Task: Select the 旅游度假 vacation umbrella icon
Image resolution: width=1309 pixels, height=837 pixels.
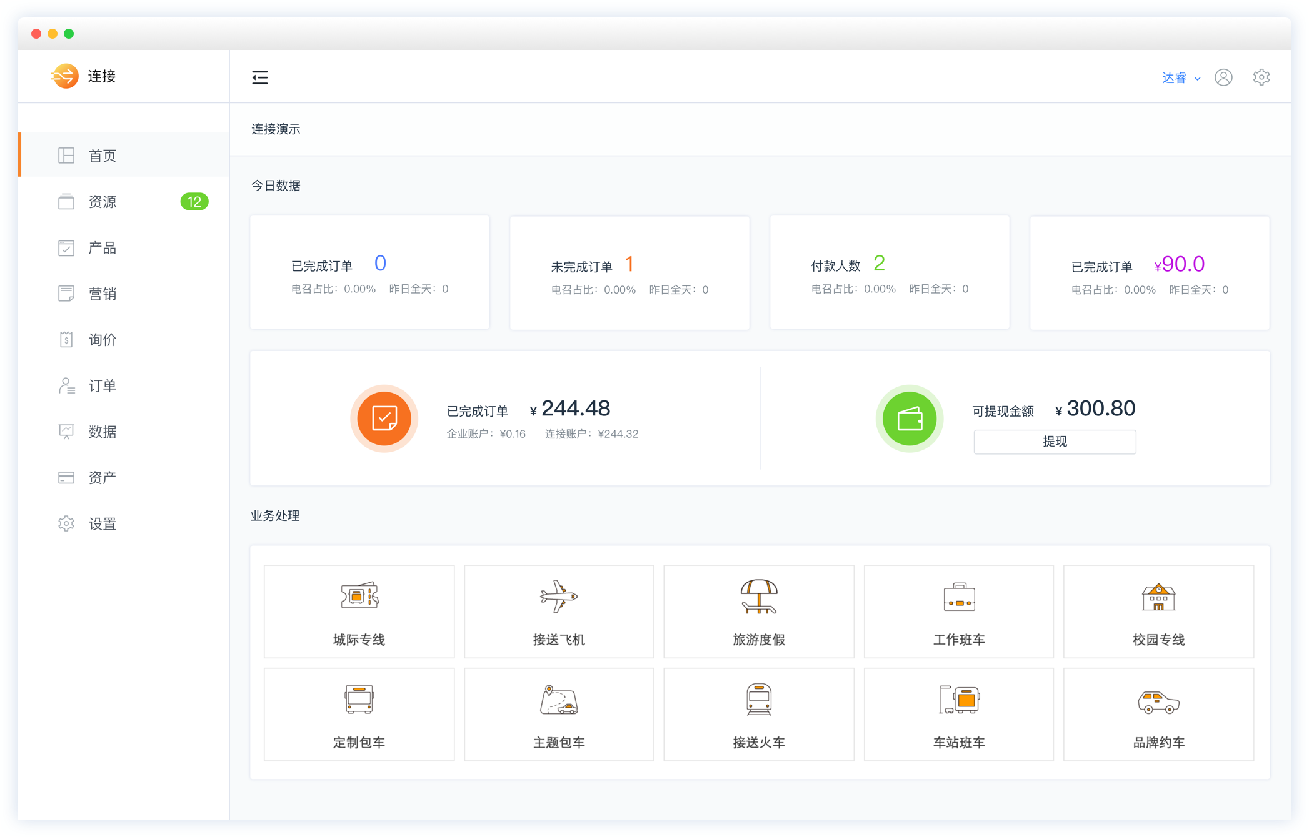Action: pos(758,597)
